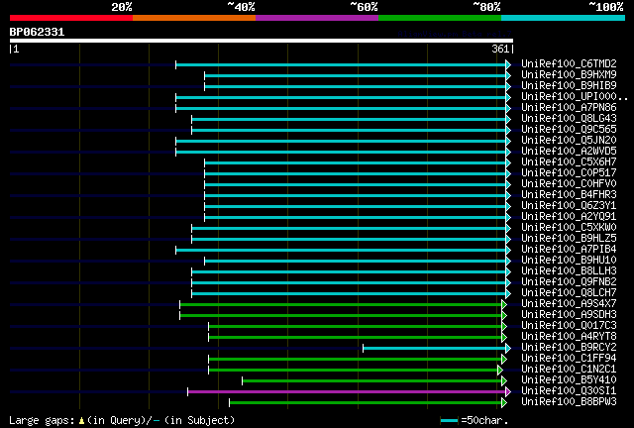Image resolution: width=634 pixels, height=428 pixels.
Task: Click the cyan ~100% legend segment
Action: pos(564,18)
